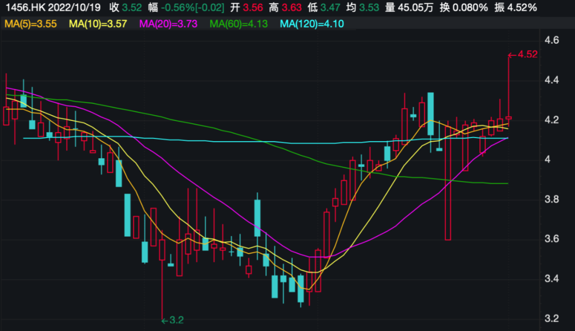Select the MA(5)=3.55 indicator label

click(x=30, y=24)
